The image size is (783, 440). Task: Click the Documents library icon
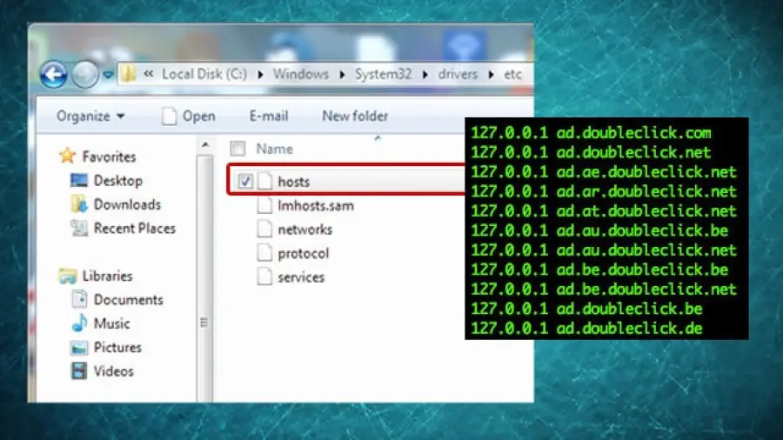[x=79, y=299]
